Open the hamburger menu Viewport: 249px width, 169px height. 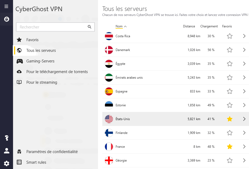(6, 6)
